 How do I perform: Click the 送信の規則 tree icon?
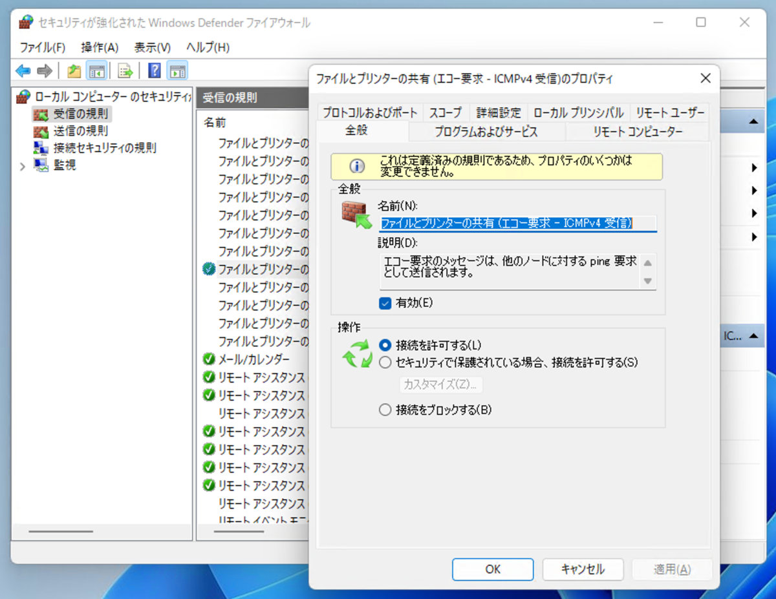(x=41, y=131)
